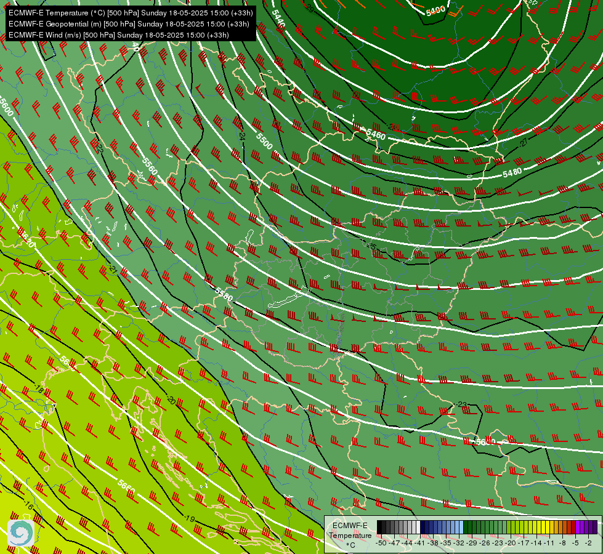Select the ECMWF-E Wind header line
Screen dimensions: 603x554
tap(119, 35)
